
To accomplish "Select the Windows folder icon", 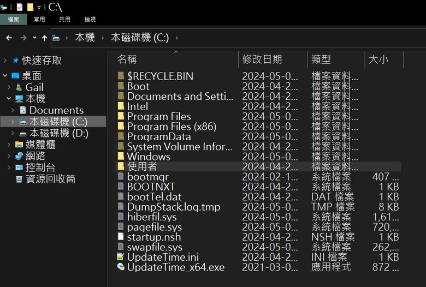I will pyautogui.click(x=121, y=156).
